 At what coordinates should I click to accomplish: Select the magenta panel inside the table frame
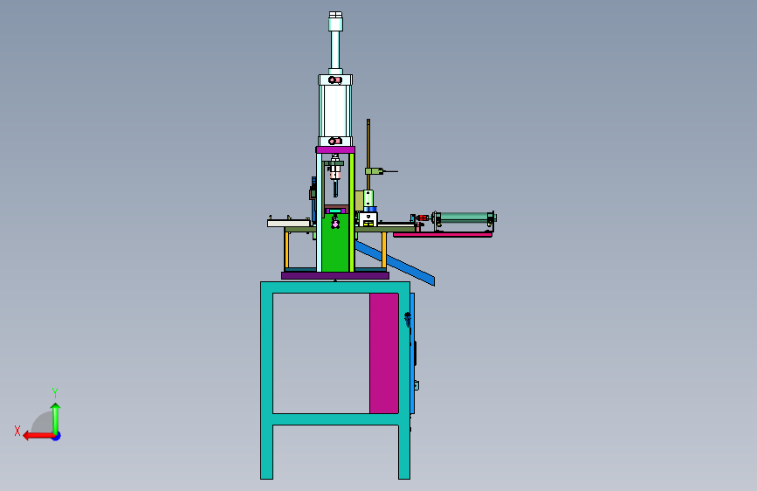point(384,353)
